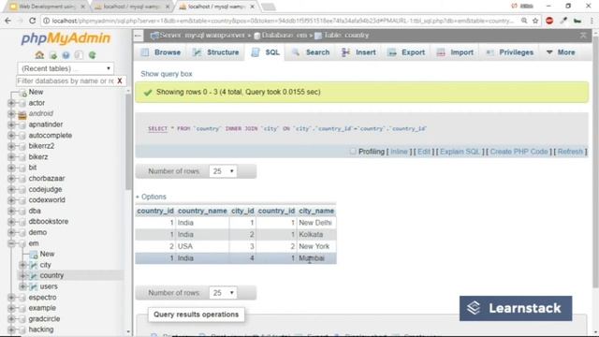Click the navigation panel vertical scrollbar
This screenshot has width=599, height=337.
coord(128,141)
